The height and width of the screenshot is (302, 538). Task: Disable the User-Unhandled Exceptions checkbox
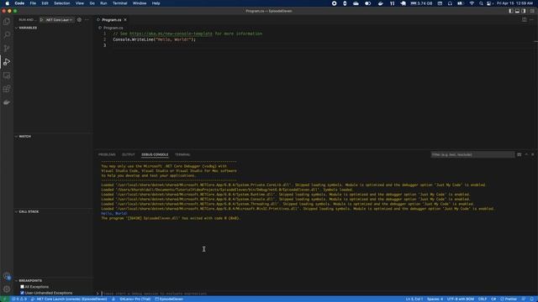23,293
